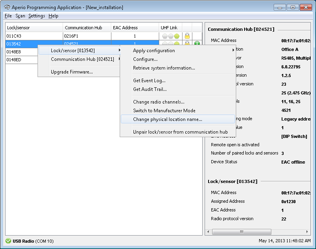The image size is (316, 249).
Task: Click the UHF link indicator for 011C43
Action: pyautogui.click(x=171, y=36)
